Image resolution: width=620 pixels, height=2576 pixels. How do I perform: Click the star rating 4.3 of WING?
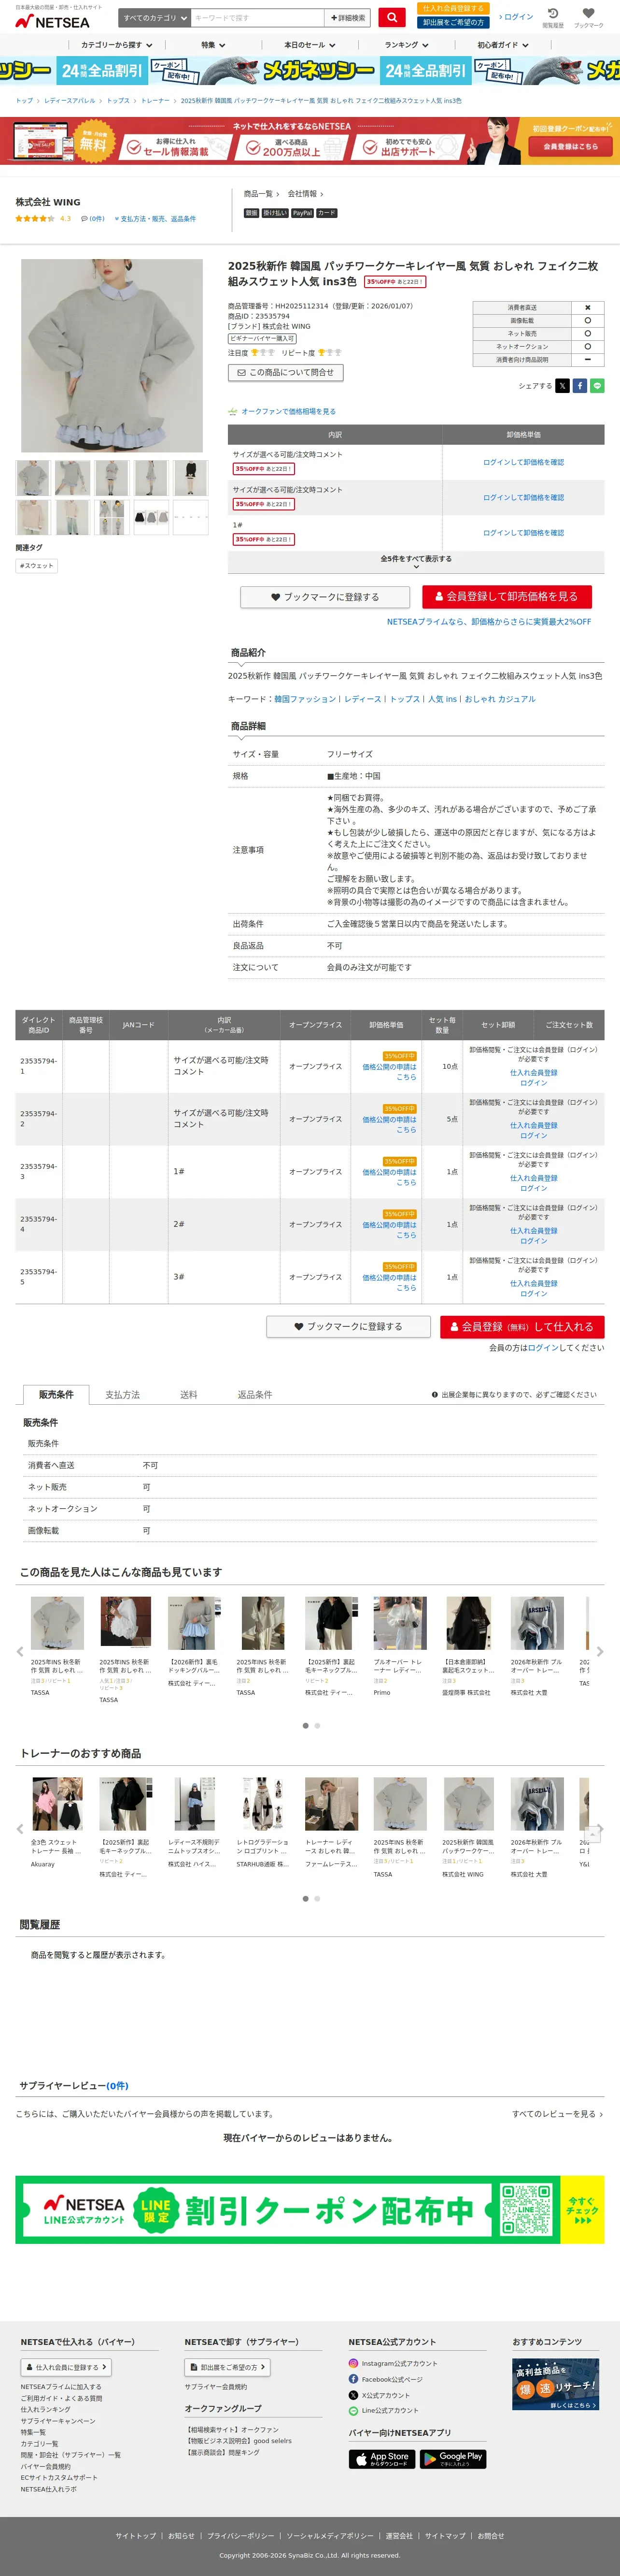point(43,218)
